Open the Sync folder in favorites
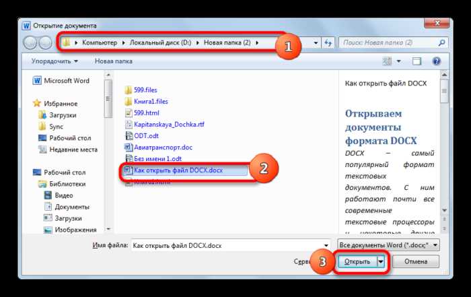The width and height of the screenshot is (471, 297). (x=50, y=127)
